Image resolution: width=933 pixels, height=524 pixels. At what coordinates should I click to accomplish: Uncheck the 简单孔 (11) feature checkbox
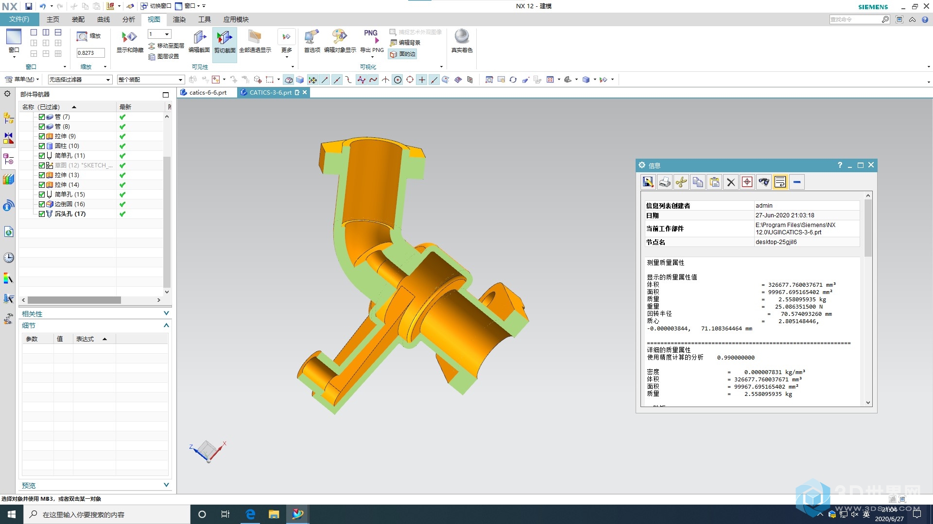42,156
